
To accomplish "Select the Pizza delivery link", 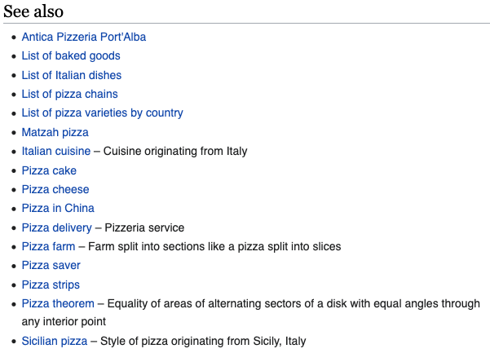I will (57, 227).
